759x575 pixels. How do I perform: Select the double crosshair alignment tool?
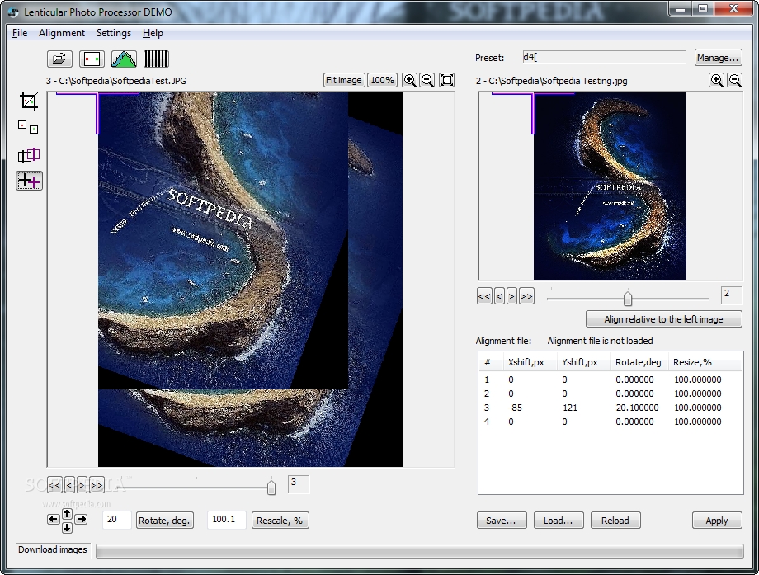click(29, 181)
